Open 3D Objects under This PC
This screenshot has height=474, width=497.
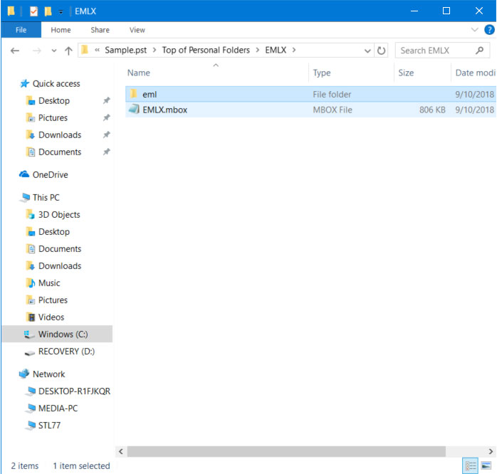pyautogui.click(x=59, y=215)
